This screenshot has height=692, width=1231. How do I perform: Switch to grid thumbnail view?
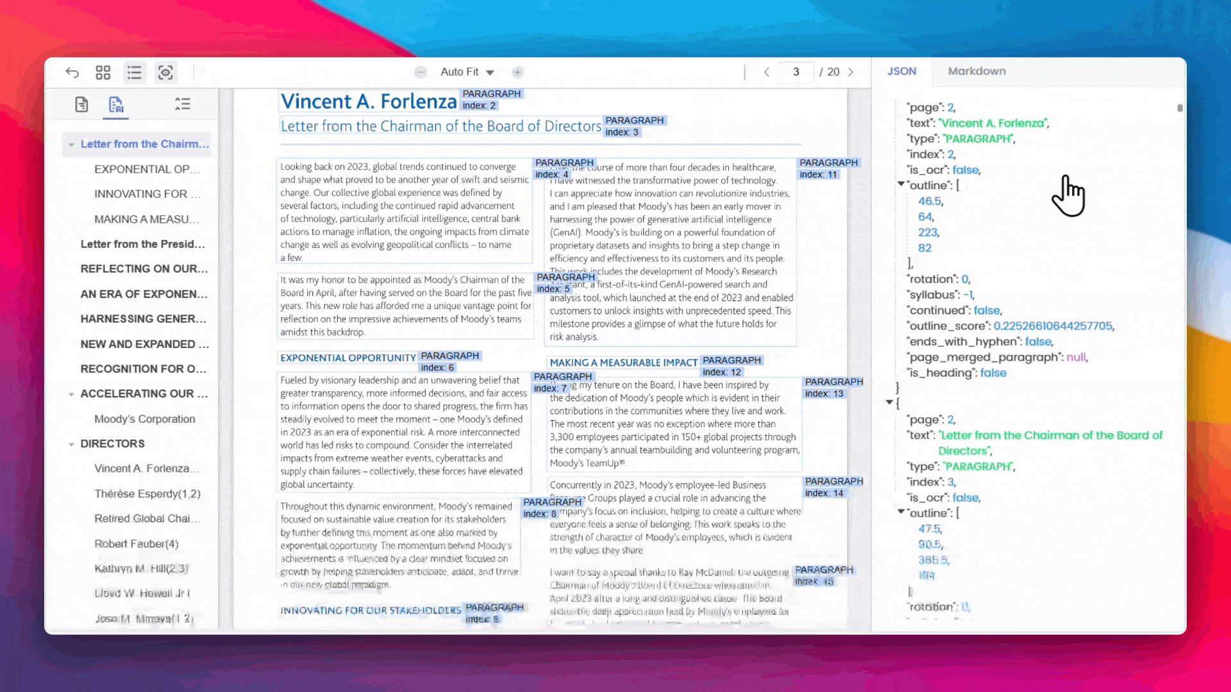click(103, 72)
